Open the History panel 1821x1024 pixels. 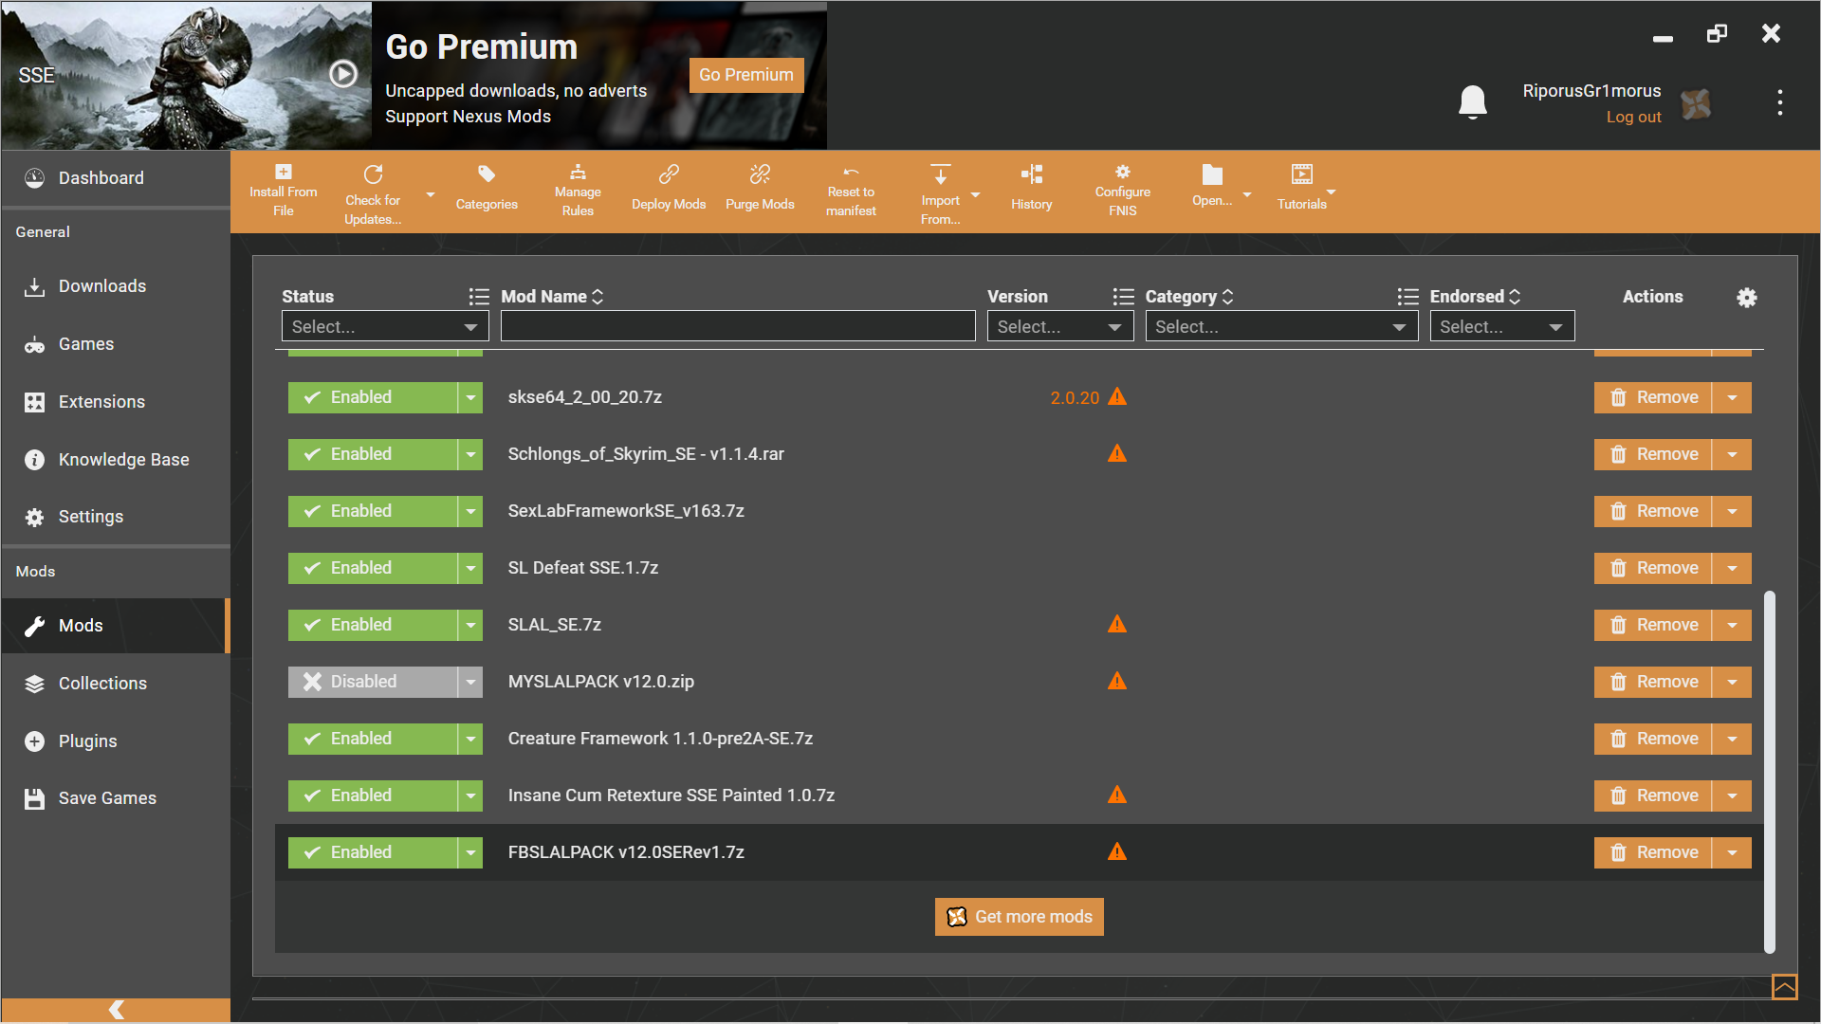pyautogui.click(x=1031, y=187)
